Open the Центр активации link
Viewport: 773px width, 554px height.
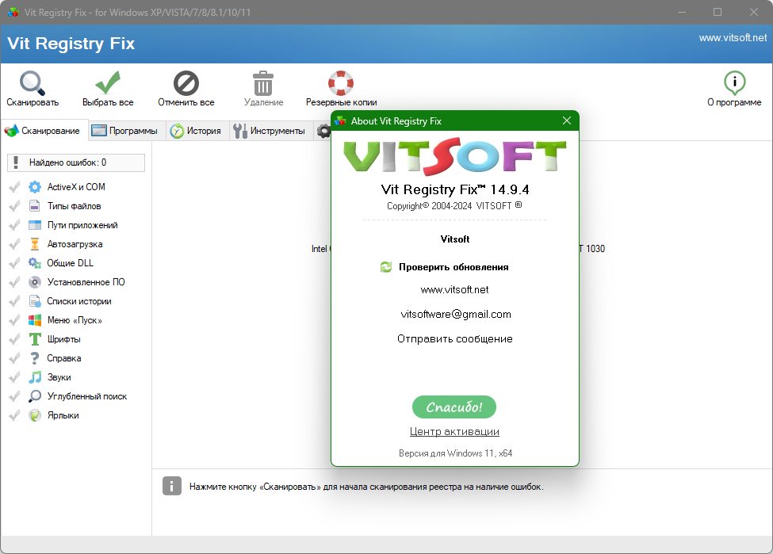click(x=454, y=432)
